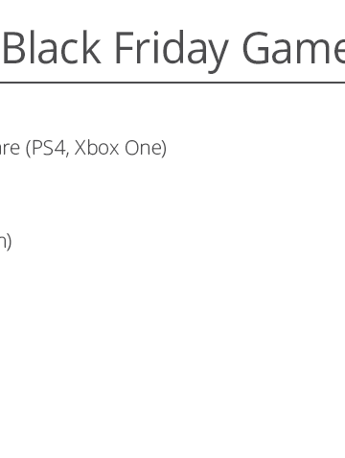Open the "(PS4, Xbox One)" list entry
This screenshot has height=458, width=345.
tap(96, 149)
